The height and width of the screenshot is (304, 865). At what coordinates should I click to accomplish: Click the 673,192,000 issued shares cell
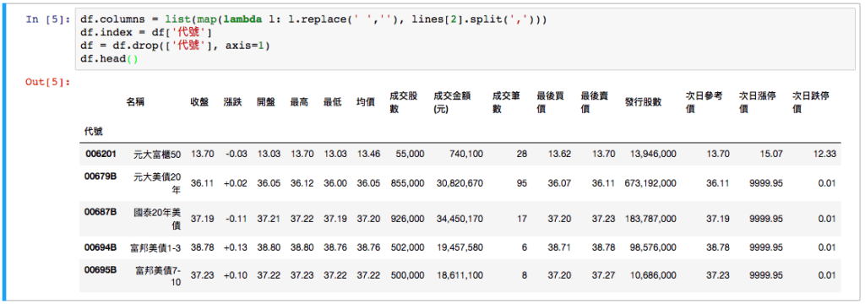(x=650, y=183)
